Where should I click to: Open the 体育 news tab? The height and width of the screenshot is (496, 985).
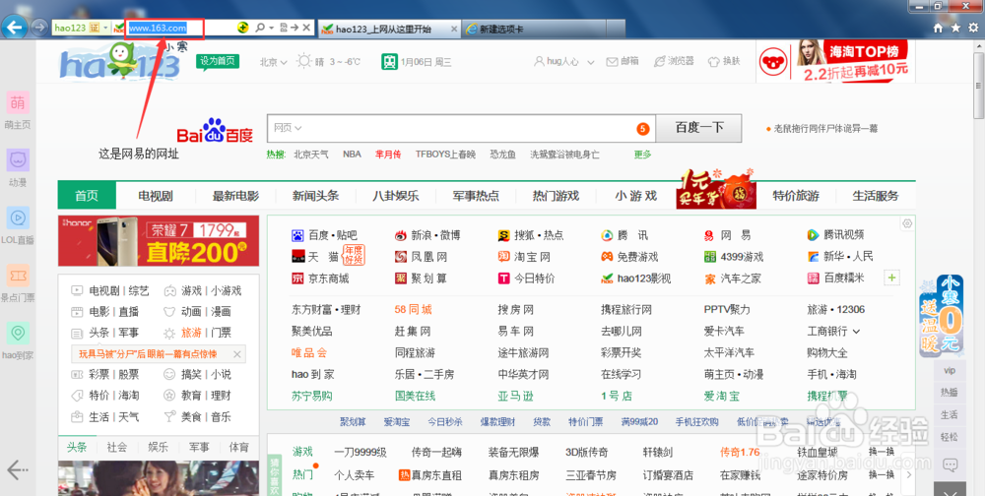click(238, 447)
